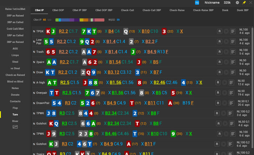Open the Donk tab

tap(225, 10)
